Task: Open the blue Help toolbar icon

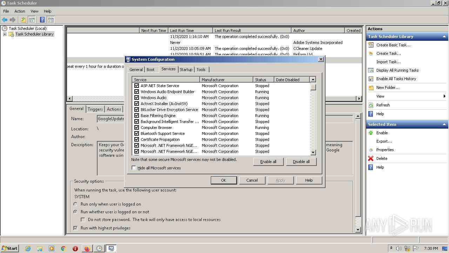Action: click(x=42, y=20)
